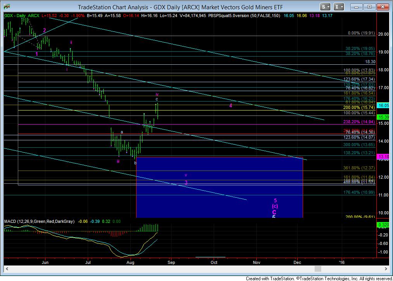
Task: Open the I dropdown button in the title bar
Action: [x=339, y=7]
